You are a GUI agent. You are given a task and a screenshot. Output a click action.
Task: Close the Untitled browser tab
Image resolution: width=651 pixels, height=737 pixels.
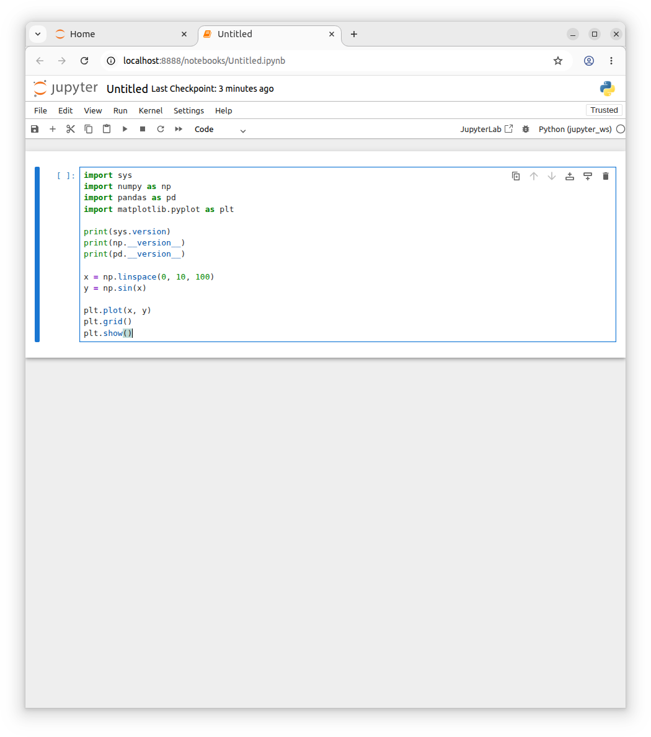(331, 34)
